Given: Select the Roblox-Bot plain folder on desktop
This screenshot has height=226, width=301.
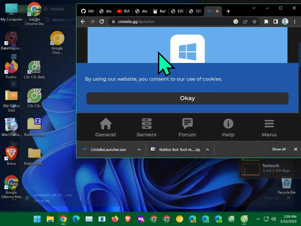Looking at the screenshot, I should 34,156.
